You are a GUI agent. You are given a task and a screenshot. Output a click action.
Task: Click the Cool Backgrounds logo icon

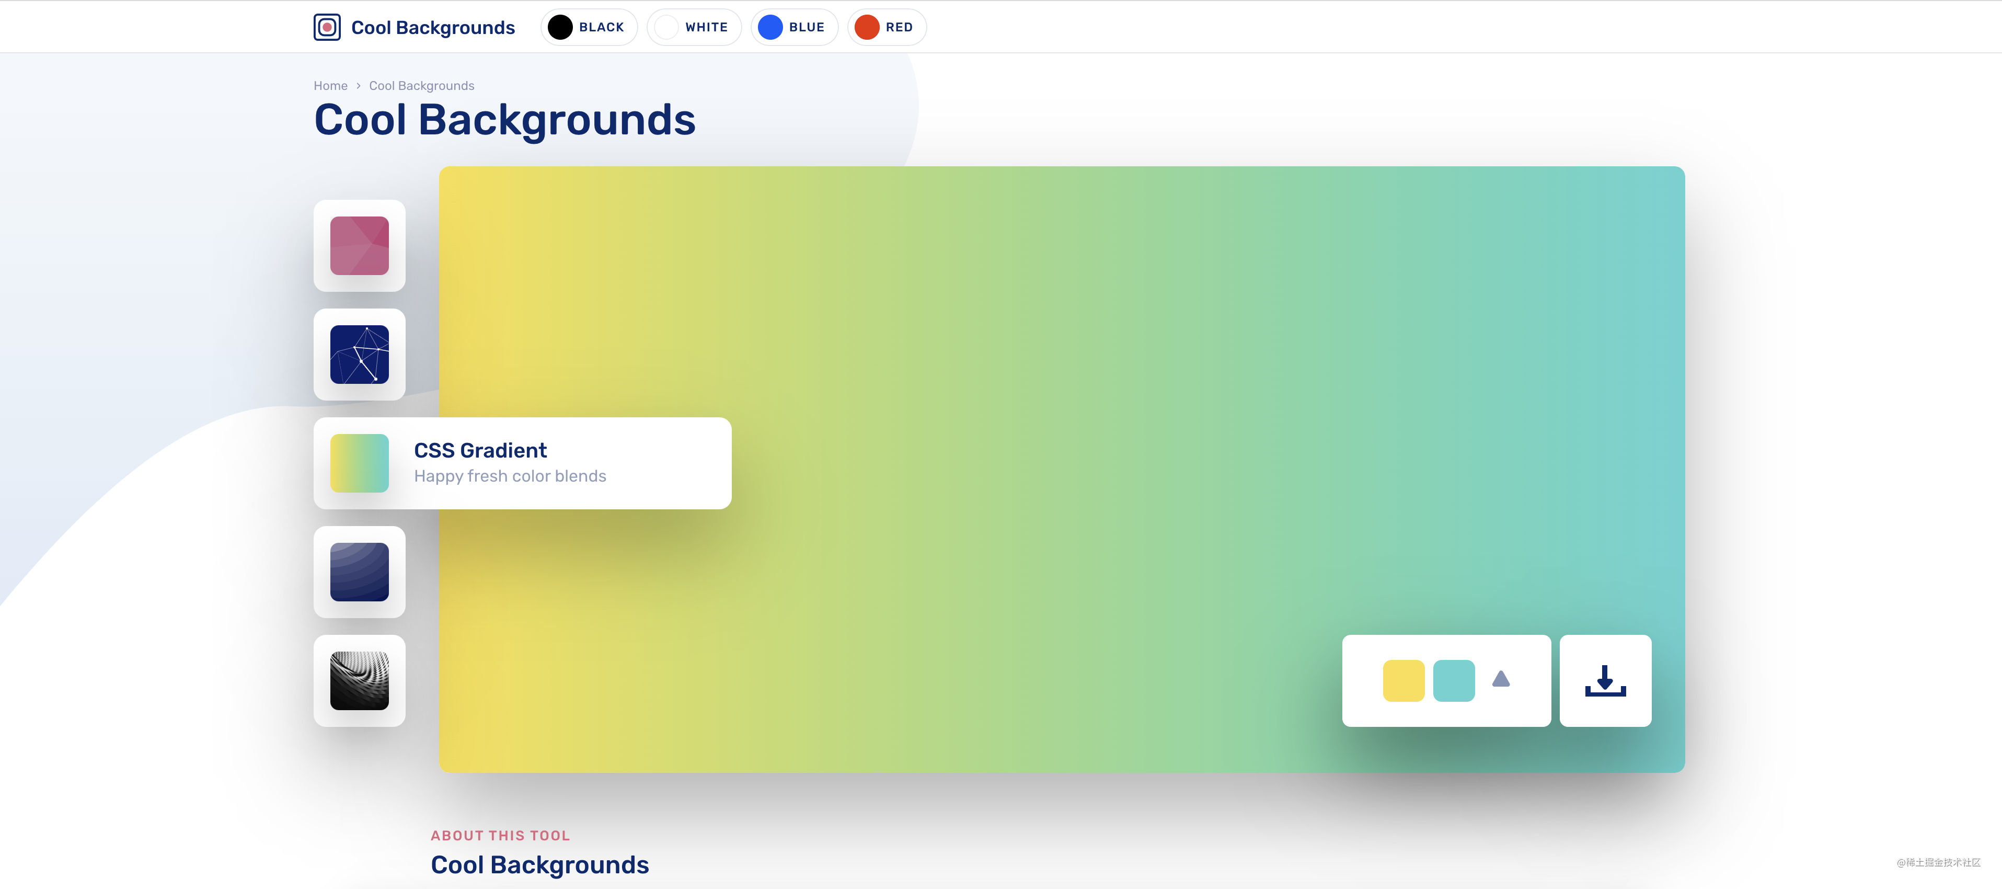326,27
